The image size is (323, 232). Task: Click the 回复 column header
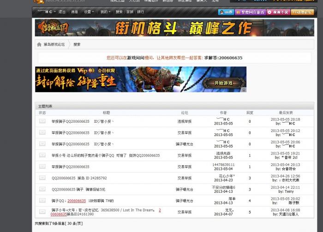pyautogui.click(x=250, y=113)
